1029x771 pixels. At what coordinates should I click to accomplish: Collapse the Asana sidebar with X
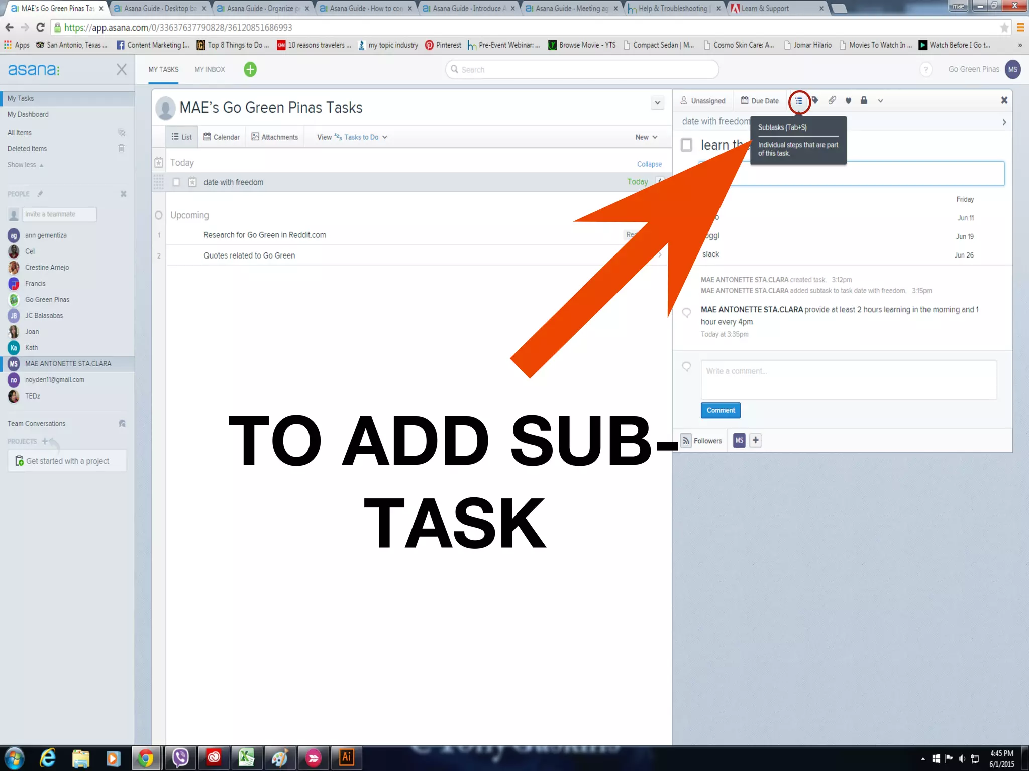pos(122,69)
